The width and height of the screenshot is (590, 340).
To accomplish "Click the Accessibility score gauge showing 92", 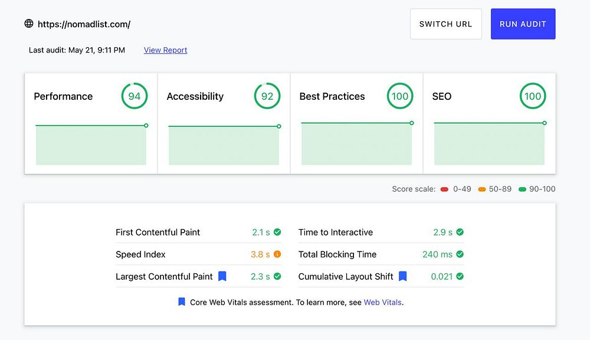I will pyautogui.click(x=267, y=96).
